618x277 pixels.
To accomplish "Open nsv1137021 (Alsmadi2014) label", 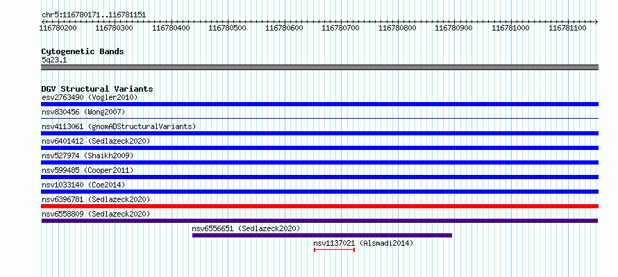I will click(x=363, y=243).
